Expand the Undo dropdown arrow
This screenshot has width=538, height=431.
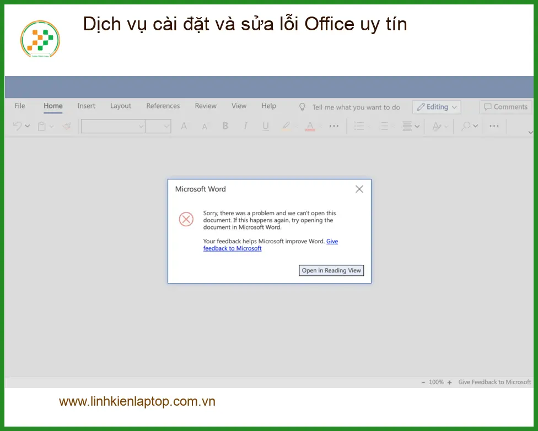pyautogui.click(x=28, y=126)
